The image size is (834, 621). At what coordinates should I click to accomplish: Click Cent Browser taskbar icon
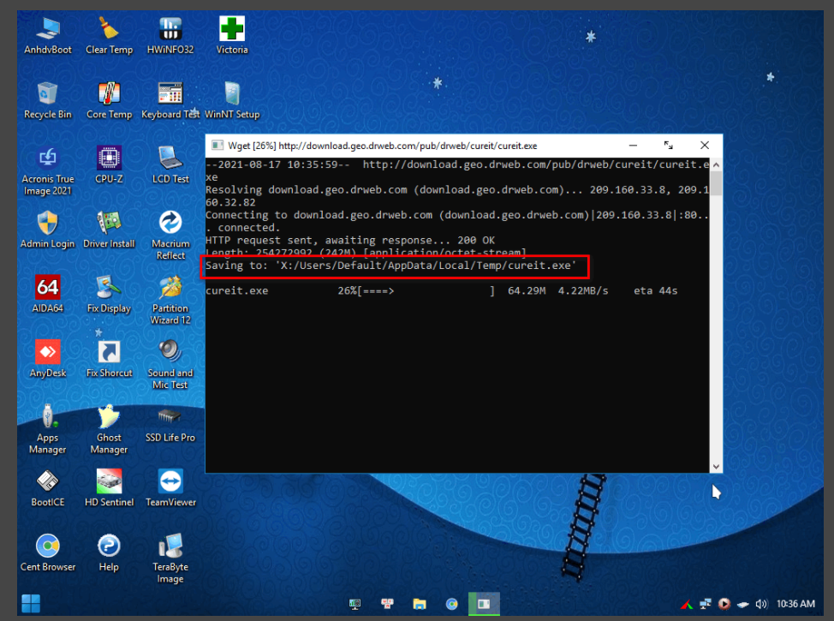pyautogui.click(x=451, y=604)
